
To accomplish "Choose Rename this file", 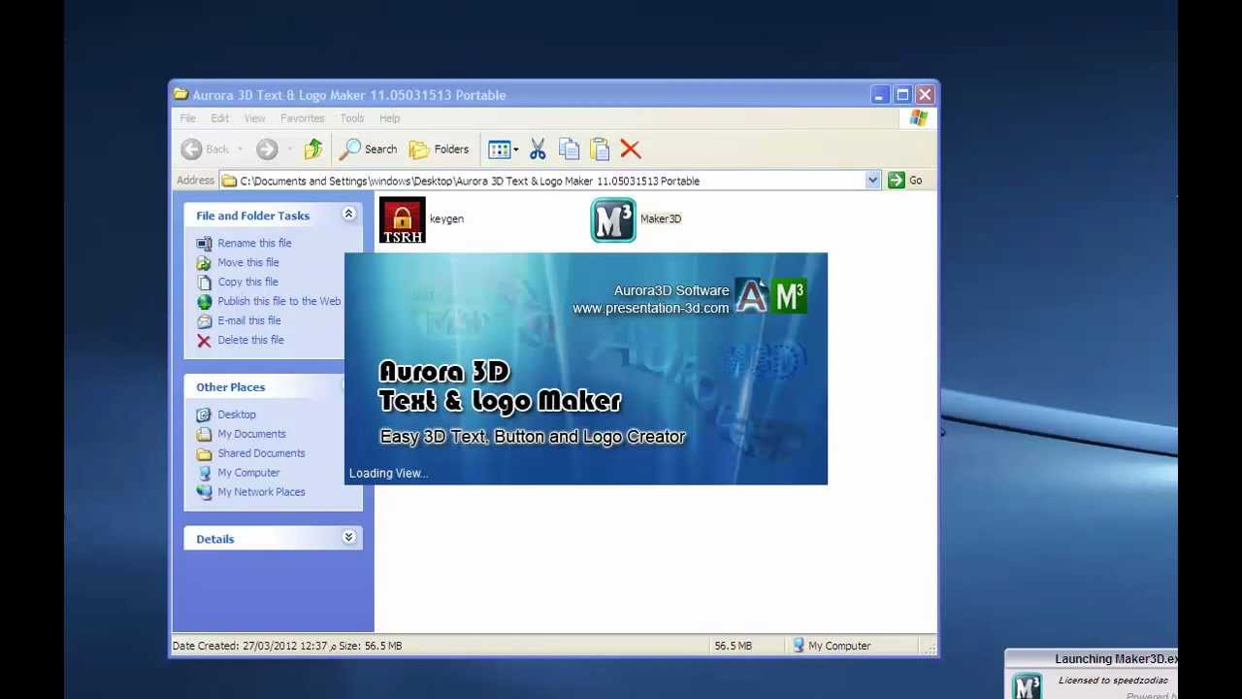I will pyautogui.click(x=254, y=243).
